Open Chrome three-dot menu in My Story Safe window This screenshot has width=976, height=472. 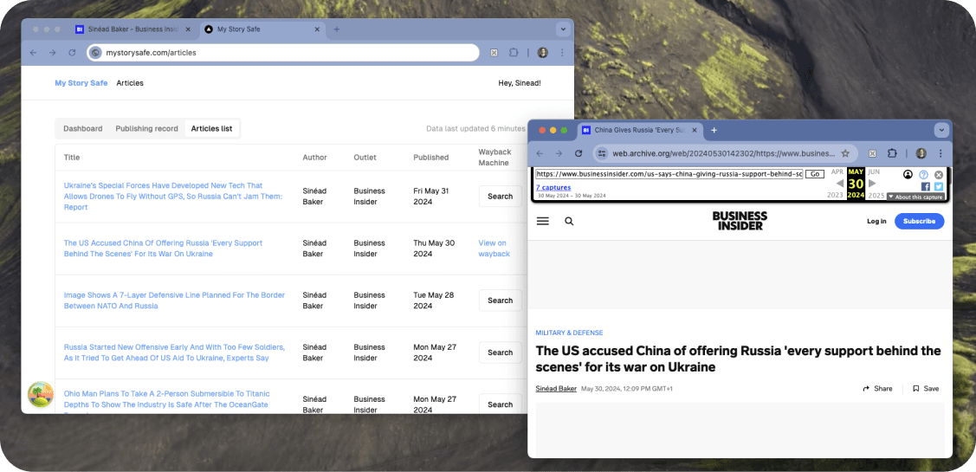pyautogui.click(x=563, y=53)
